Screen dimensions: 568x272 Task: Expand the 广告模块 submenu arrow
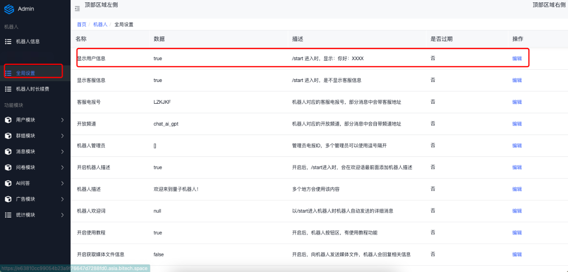62,199
